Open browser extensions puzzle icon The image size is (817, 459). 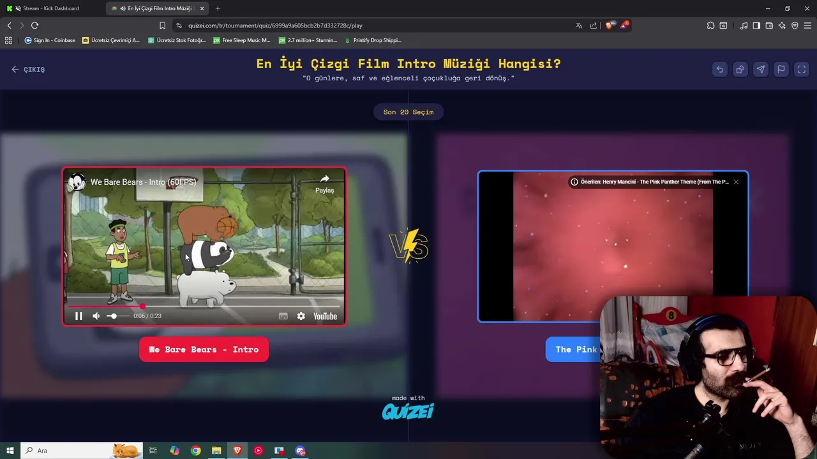[x=710, y=25]
